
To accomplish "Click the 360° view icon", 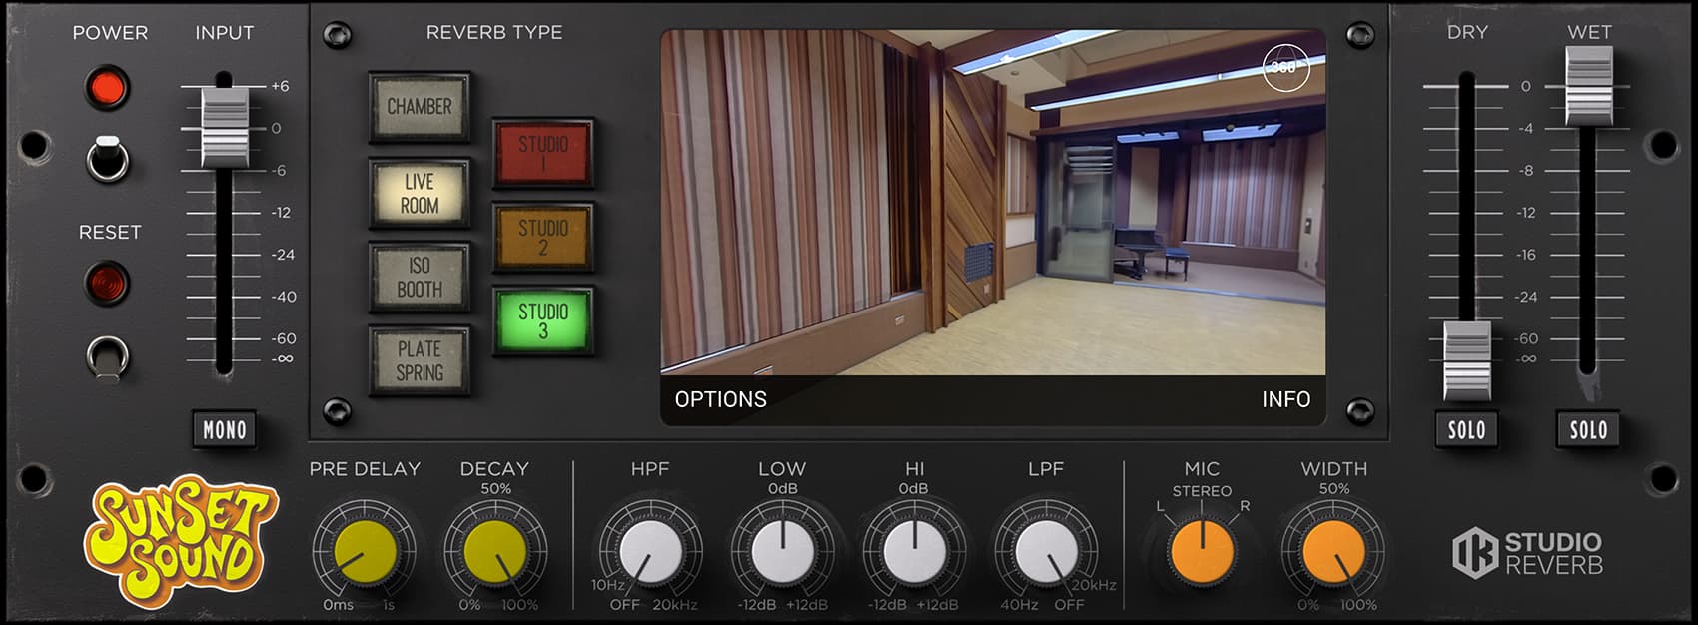I will point(1285,67).
